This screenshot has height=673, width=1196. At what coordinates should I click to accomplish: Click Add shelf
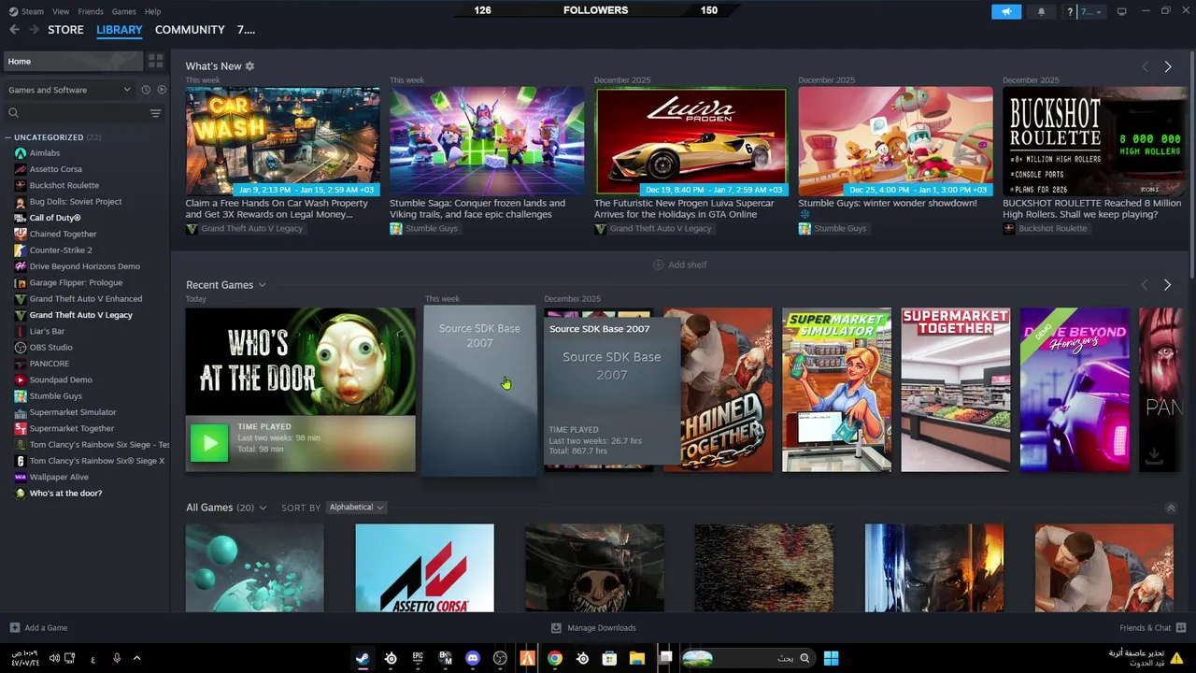679,265
